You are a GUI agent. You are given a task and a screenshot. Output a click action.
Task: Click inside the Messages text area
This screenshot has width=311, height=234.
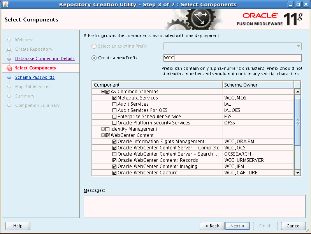[x=194, y=206]
